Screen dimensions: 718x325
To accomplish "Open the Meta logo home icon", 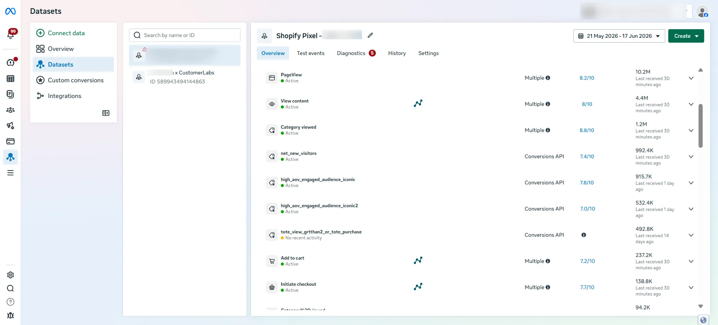I will [10, 12].
